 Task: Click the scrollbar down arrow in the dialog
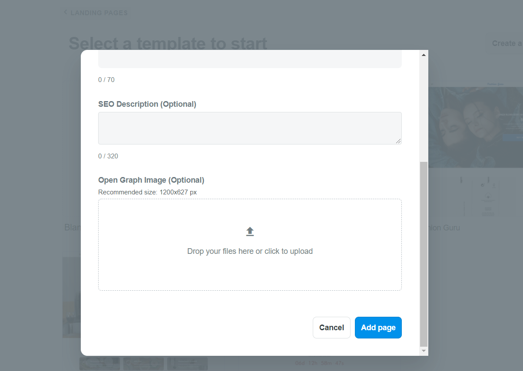(x=424, y=351)
